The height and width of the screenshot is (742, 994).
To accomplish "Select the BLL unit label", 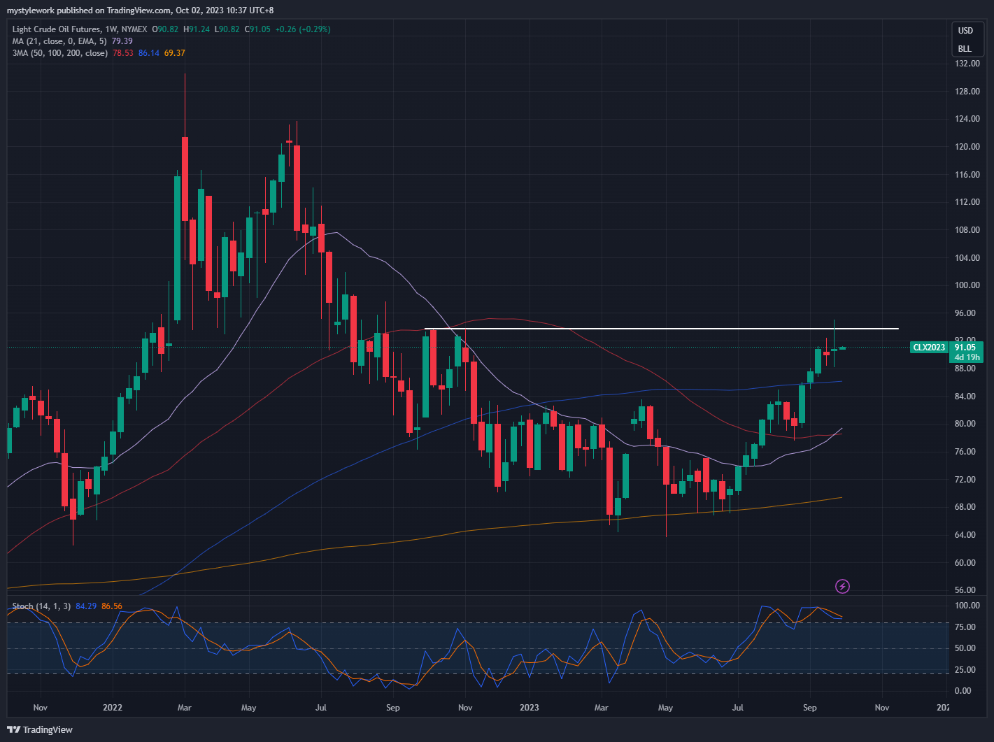I will pos(965,49).
